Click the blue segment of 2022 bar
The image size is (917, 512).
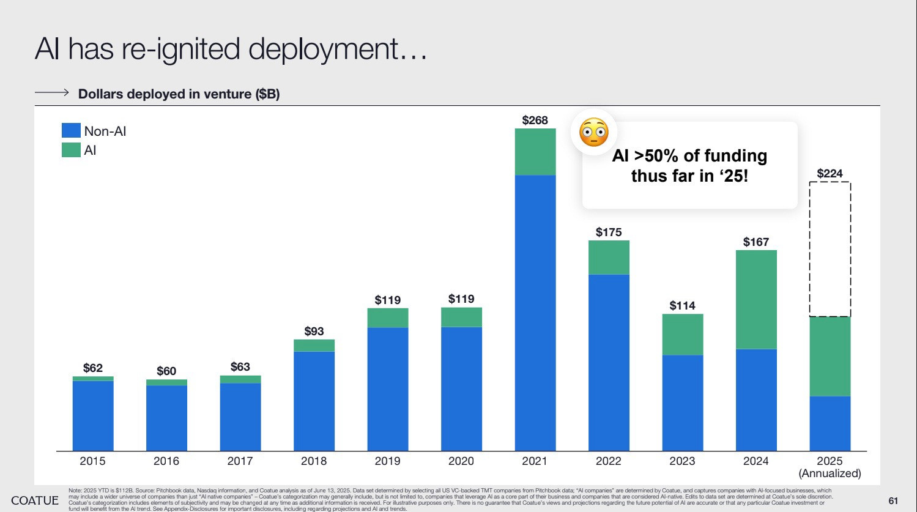pyautogui.click(x=609, y=363)
